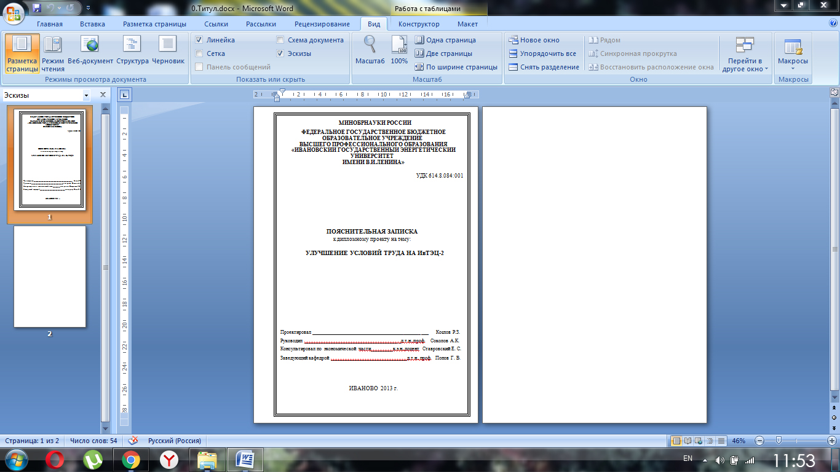
Task: Open uTorrent from the taskbar
Action: point(93,460)
